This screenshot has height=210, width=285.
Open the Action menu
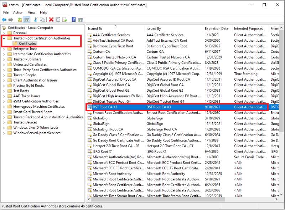click(18, 12)
